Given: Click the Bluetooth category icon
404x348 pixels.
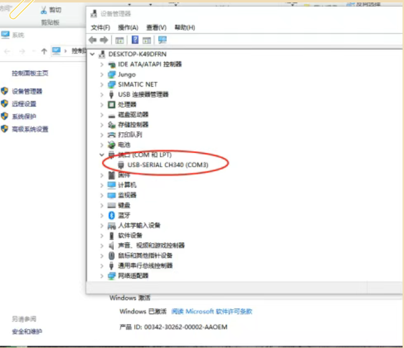Looking at the screenshot, I should pos(111,215).
